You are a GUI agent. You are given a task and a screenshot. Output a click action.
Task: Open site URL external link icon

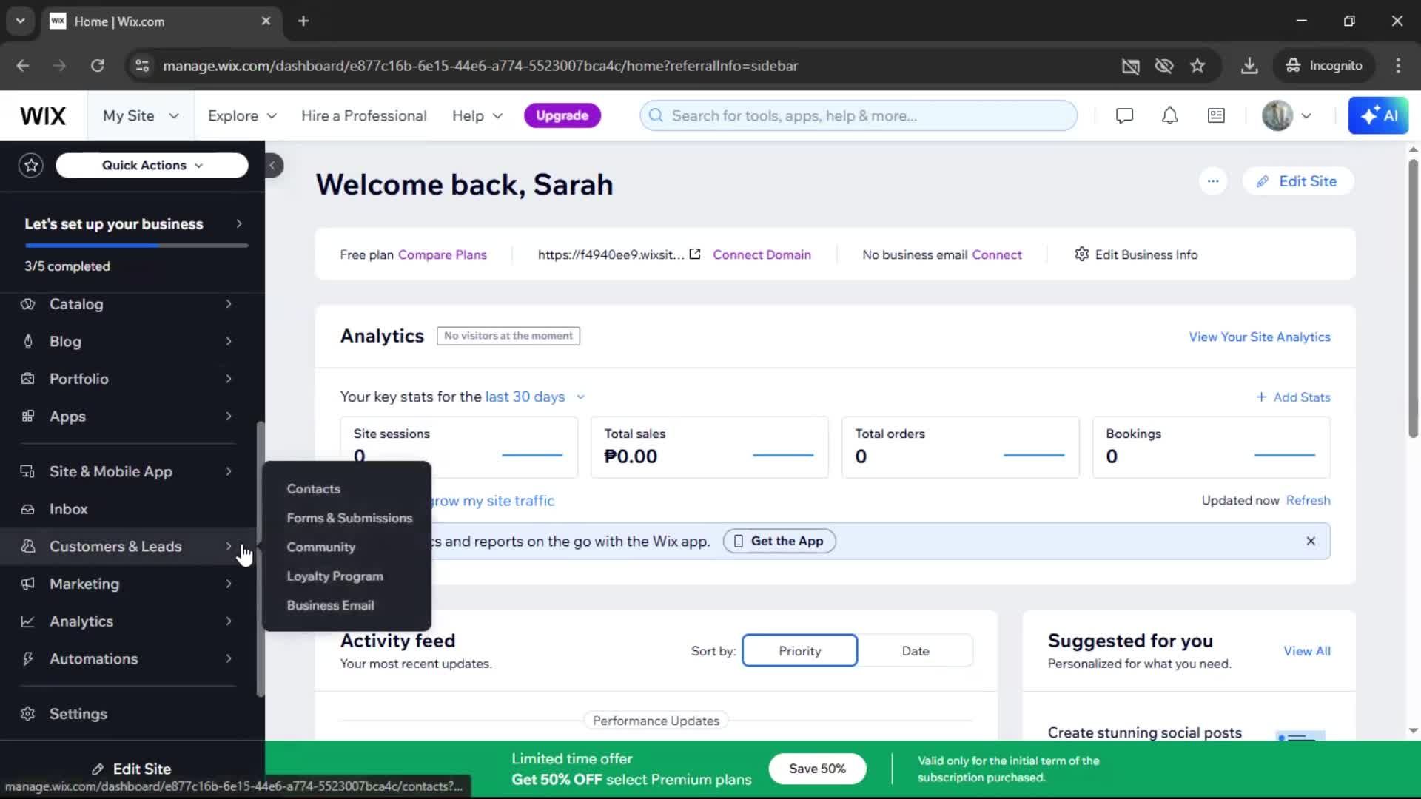[x=695, y=254]
